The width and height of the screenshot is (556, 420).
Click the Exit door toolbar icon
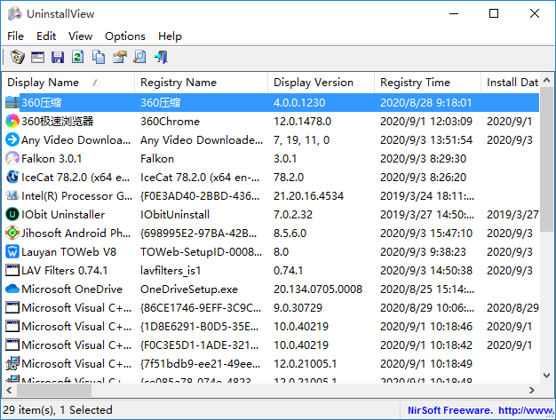(x=161, y=58)
